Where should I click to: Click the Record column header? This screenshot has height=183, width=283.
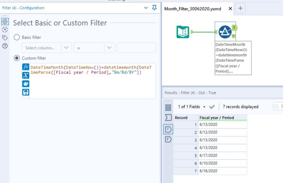(x=181, y=118)
